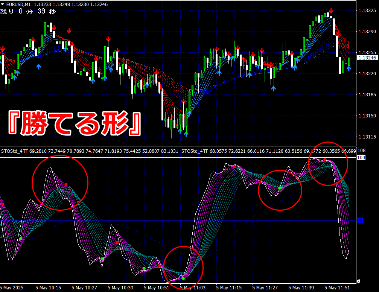Click the 5 May 11:03 time label
This screenshot has width=379, height=292.
click(193, 287)
